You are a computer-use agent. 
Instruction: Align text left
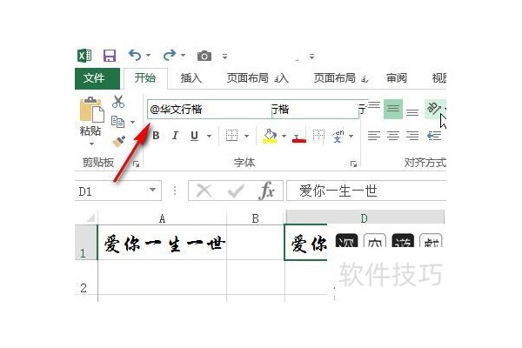pyautogui.click(x=374, y=136)
